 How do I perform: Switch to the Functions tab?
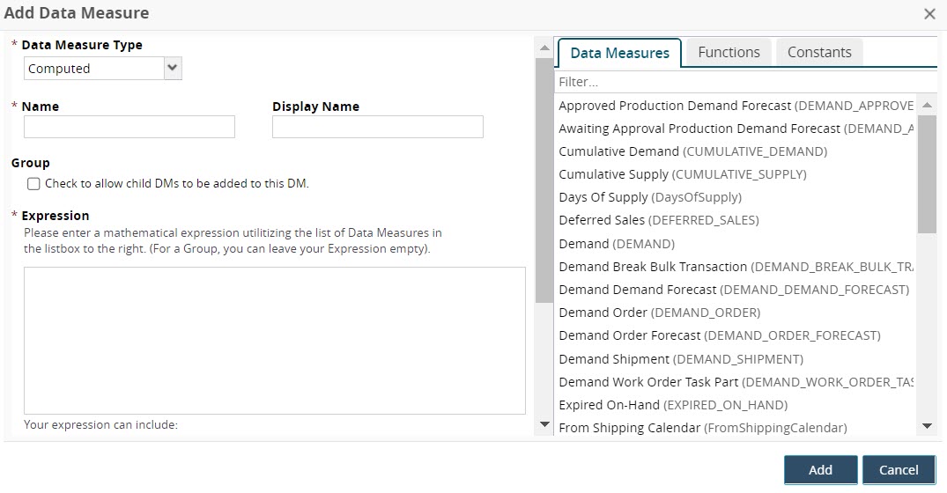coord(729,52)
